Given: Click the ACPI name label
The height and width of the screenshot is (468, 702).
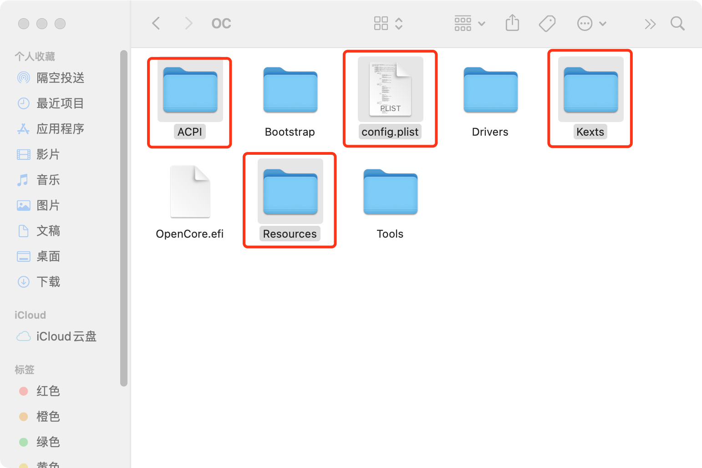Looking at the screenshot, I should [x=190, y=132].
